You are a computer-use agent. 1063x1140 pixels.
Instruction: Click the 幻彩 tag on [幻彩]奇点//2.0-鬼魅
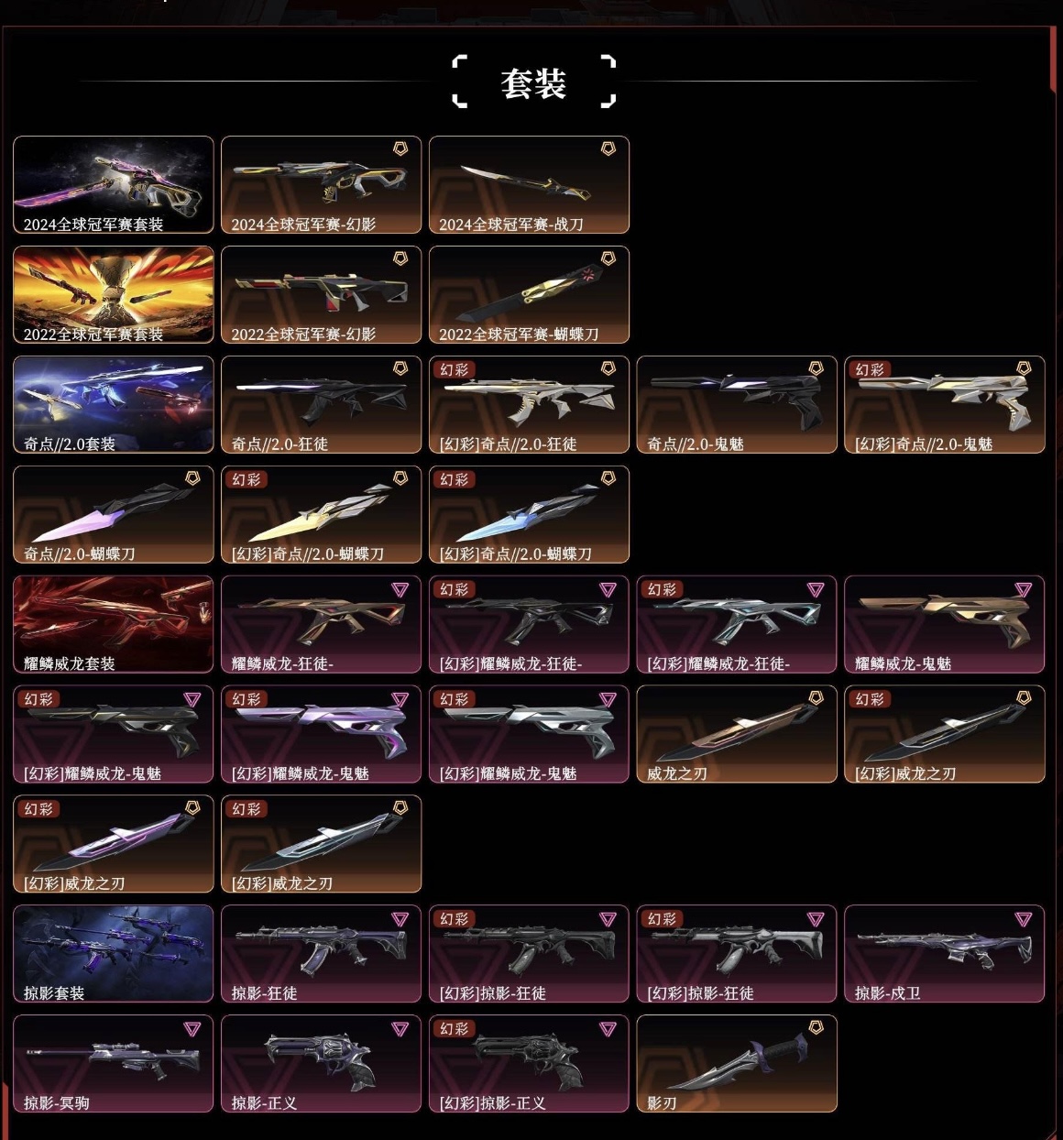tap(870, 369)
